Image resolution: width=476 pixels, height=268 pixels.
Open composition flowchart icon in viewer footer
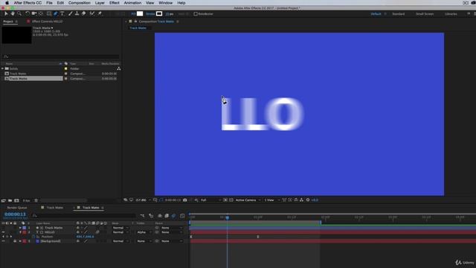click(x=301, y=200)
